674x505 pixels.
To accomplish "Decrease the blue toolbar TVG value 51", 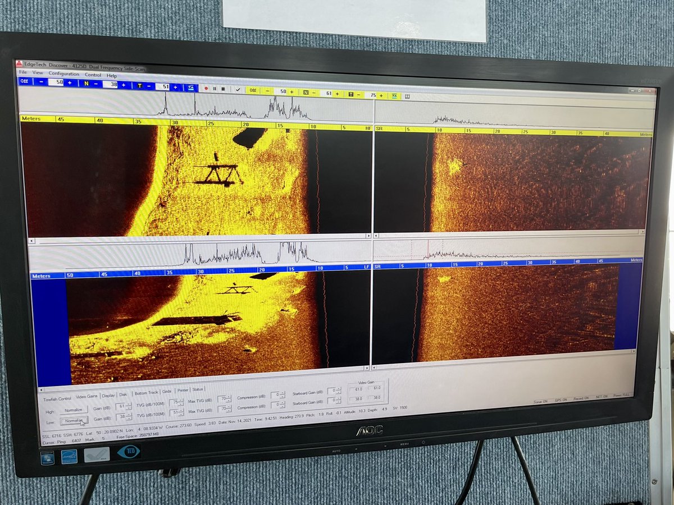I will pyautogui.click(x=149, y=86).
